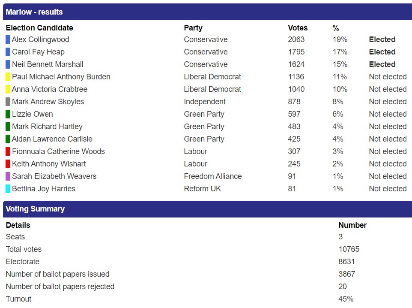
Task: Click candidate name Anna Victoria Crabtree
Action: coord(50,89)
